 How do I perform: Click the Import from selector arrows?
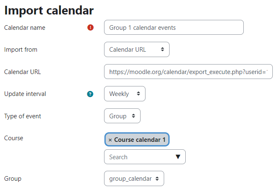tap(162, 49)
